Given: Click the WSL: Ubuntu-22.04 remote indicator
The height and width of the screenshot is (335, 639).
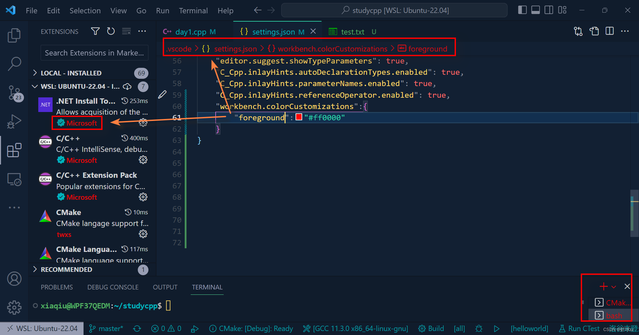Looking at the screenshot, I should tap(42, 328).
